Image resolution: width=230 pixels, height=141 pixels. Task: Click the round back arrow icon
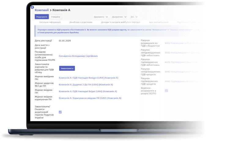point(32,7)
